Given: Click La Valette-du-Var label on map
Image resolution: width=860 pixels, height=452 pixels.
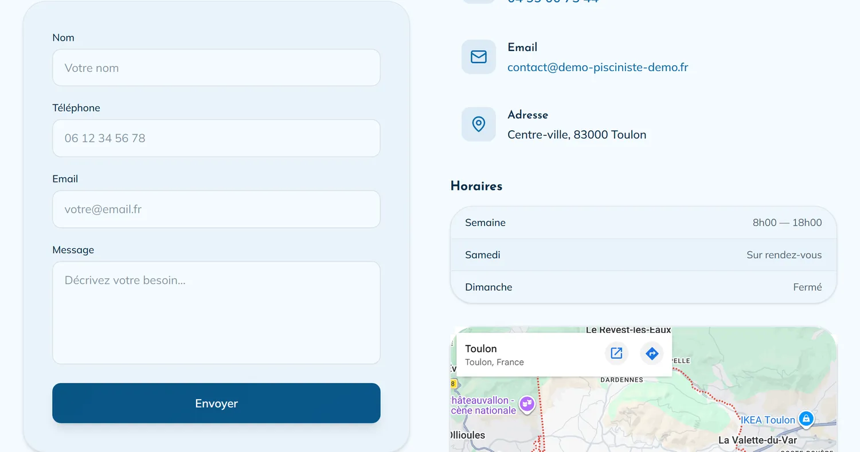Looking at the screenshot, I should click(x=757, y=441).
